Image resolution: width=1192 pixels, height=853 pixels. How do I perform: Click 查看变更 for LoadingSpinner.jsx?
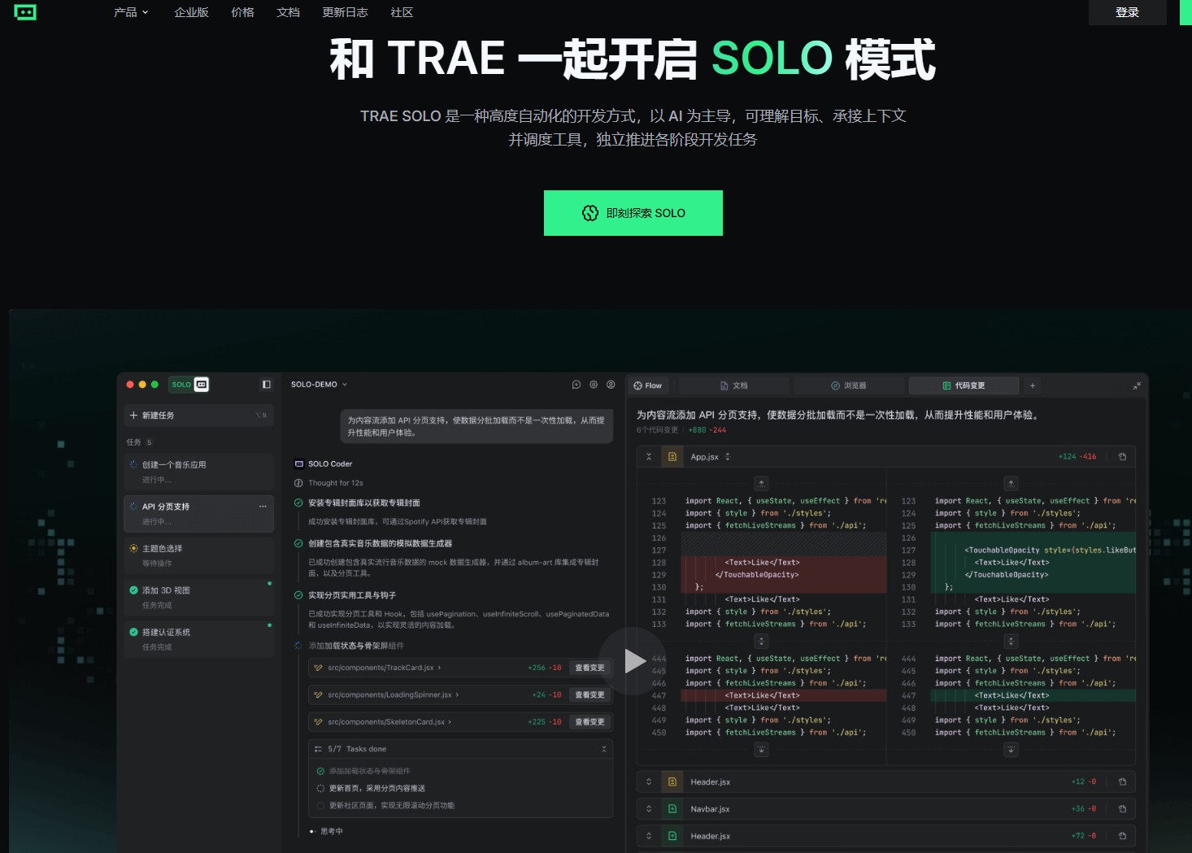pos(589,694)
